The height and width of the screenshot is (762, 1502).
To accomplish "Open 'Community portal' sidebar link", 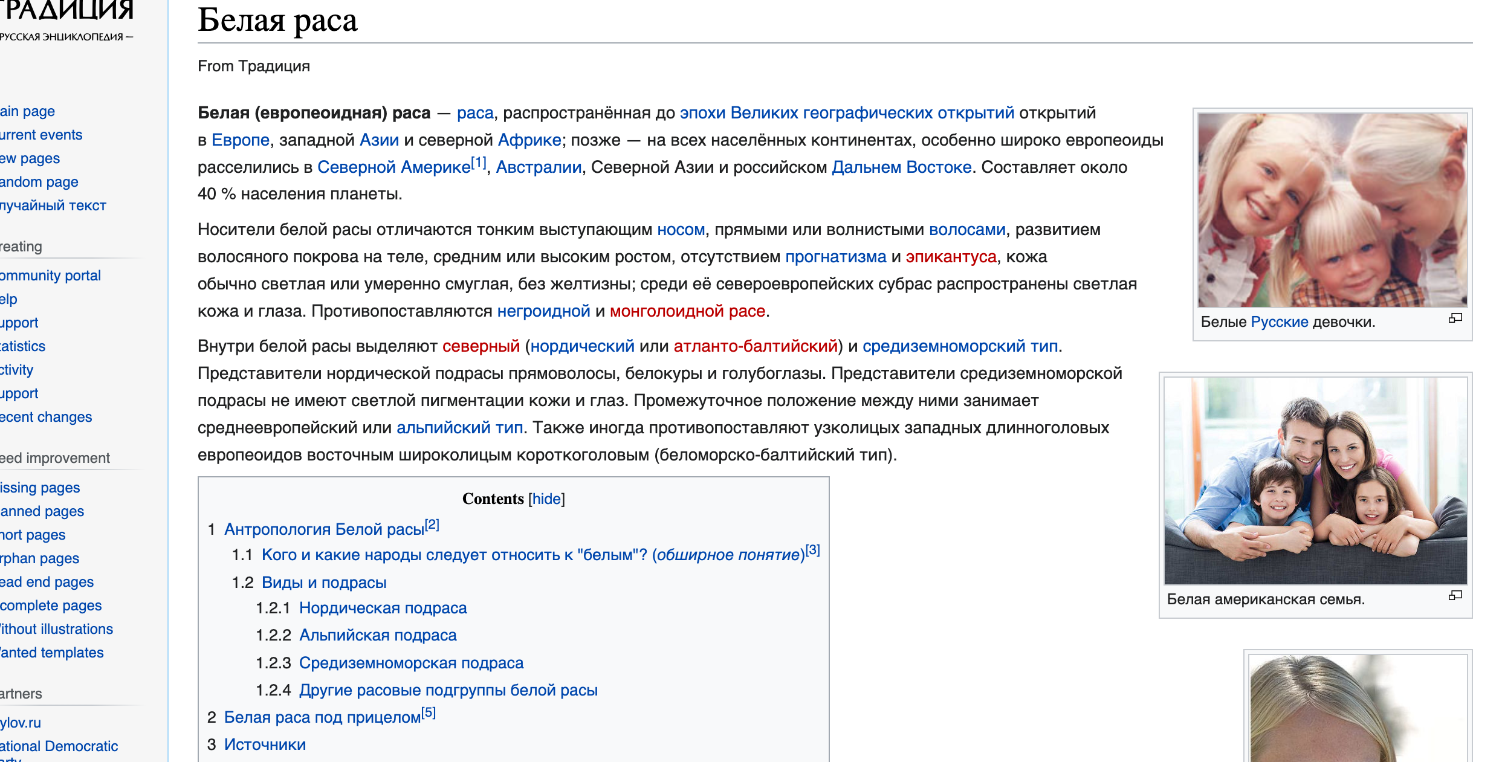I will click(50, 276).
